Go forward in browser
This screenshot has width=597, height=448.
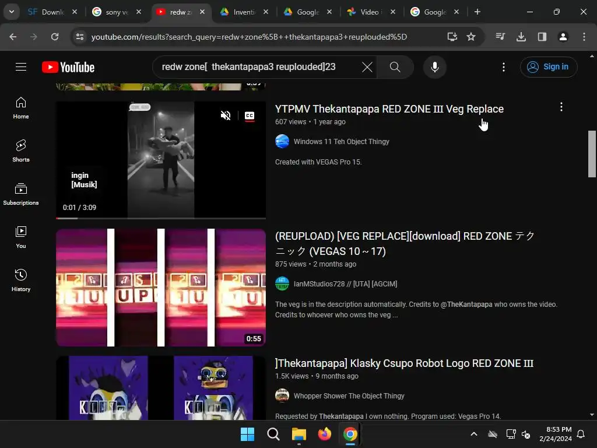[x=34, y=37]
